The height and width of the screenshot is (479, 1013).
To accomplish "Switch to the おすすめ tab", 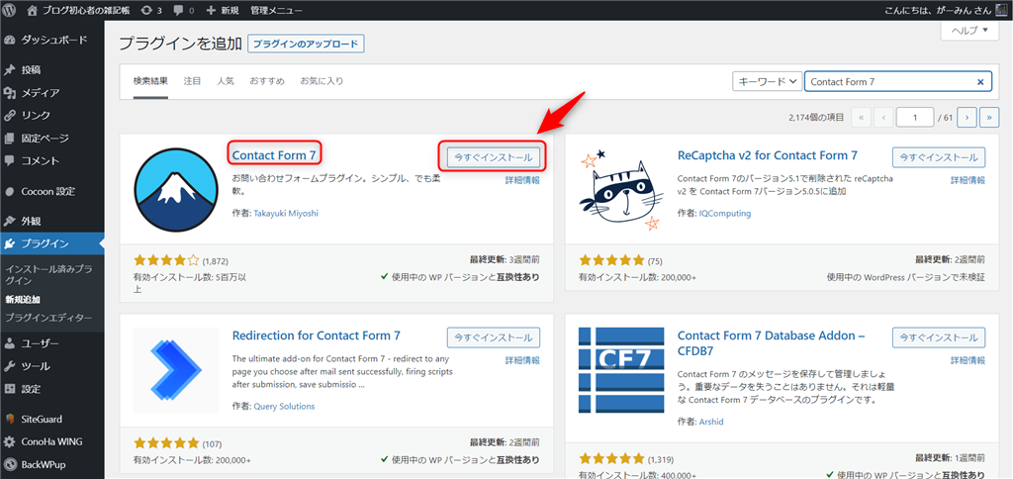I will pos(267,81).
